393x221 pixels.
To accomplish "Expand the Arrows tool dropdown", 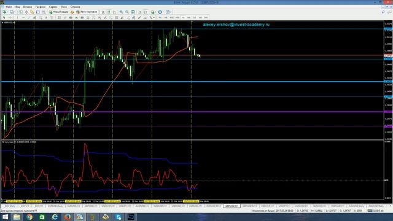I will pos(154,18).
